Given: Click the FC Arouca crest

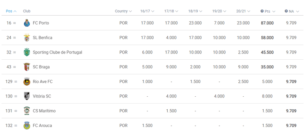Looking at the screenshot, I should (27, 125).
